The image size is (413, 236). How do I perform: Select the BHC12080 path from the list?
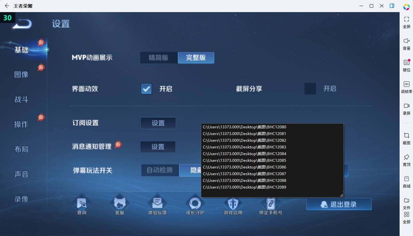244,127
